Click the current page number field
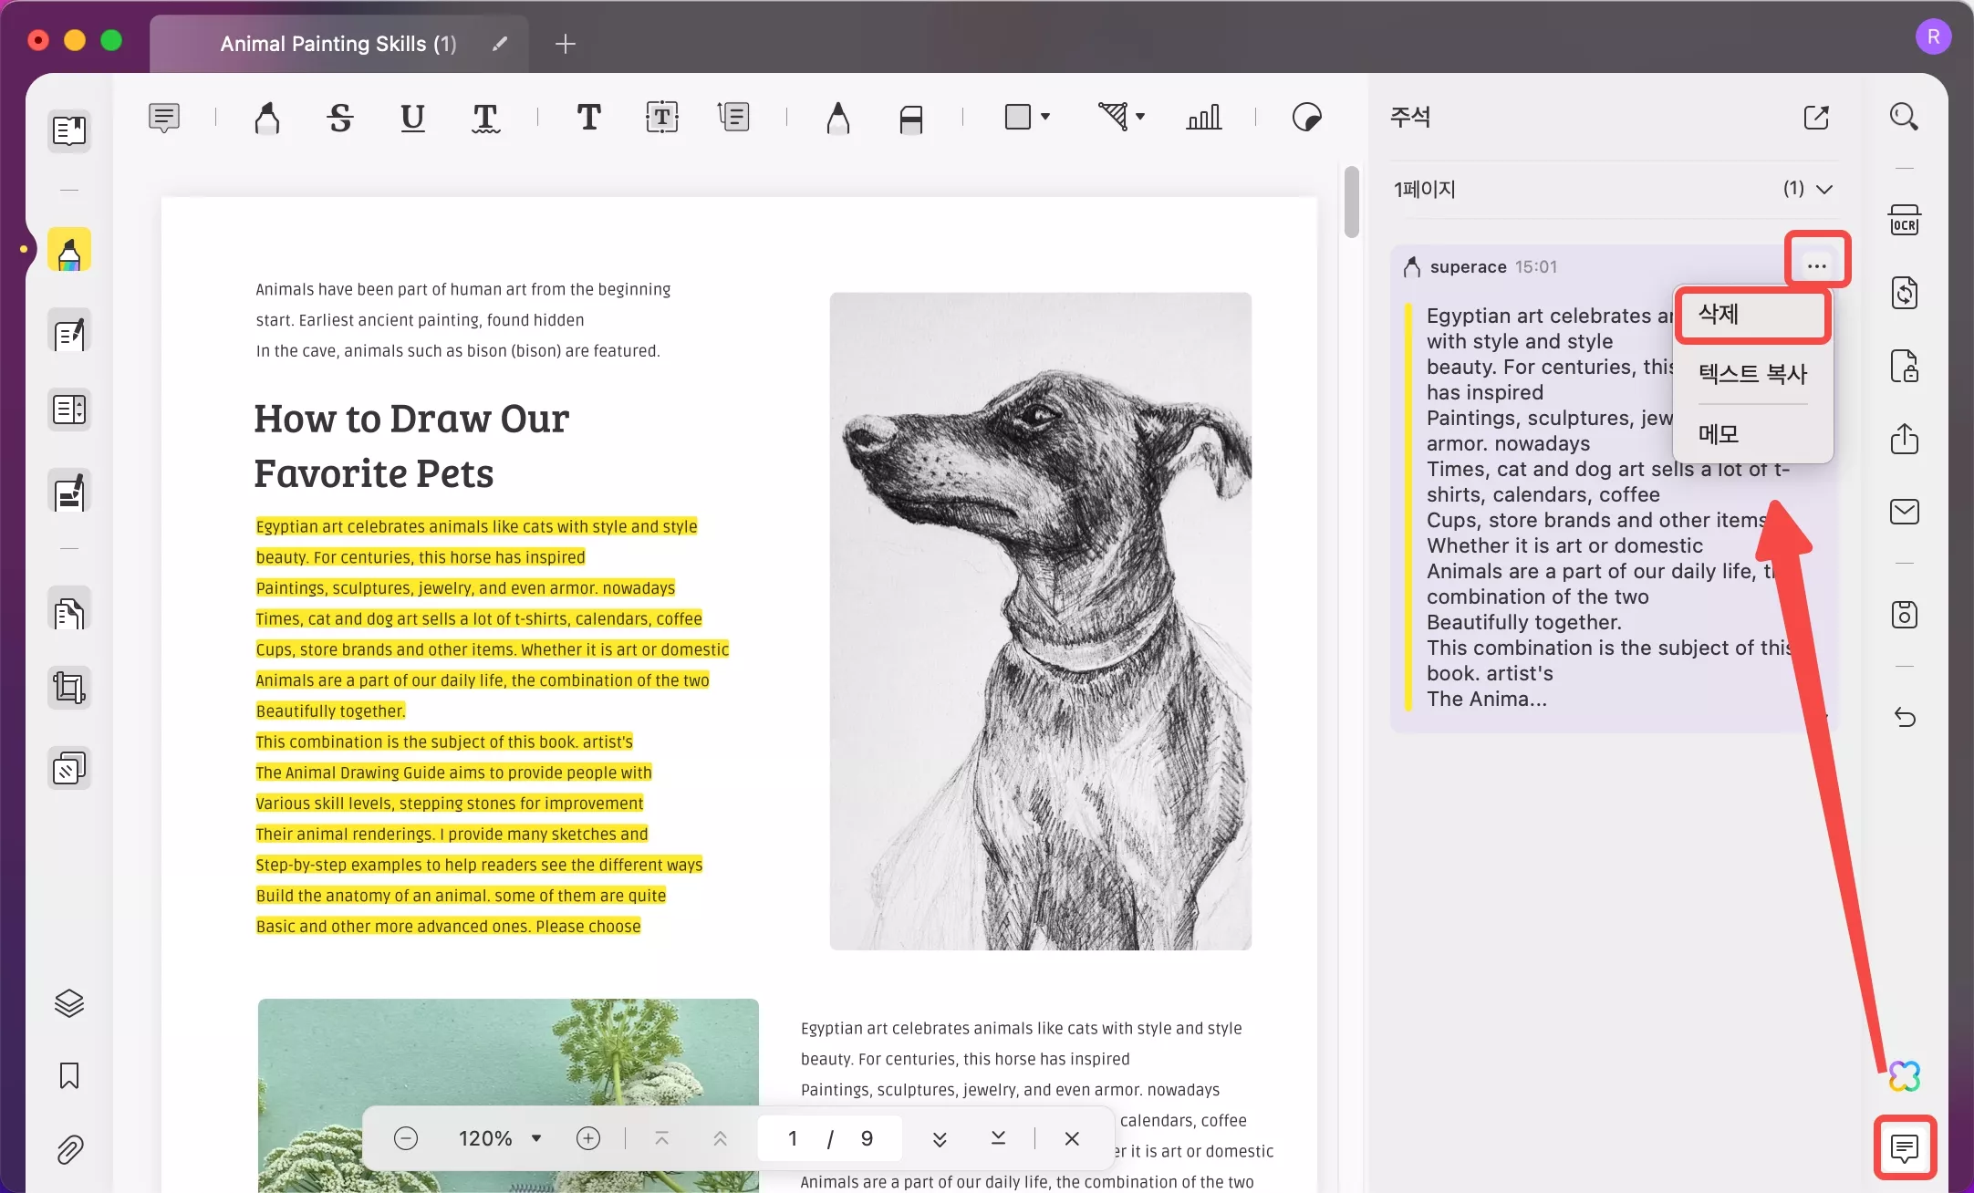The image size is (1974, 1193). click(793, 1138)
